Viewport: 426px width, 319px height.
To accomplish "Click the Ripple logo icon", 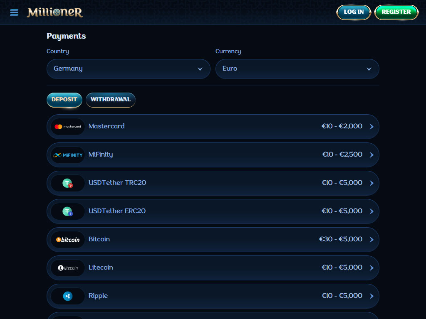I will [x=68, y=296].
